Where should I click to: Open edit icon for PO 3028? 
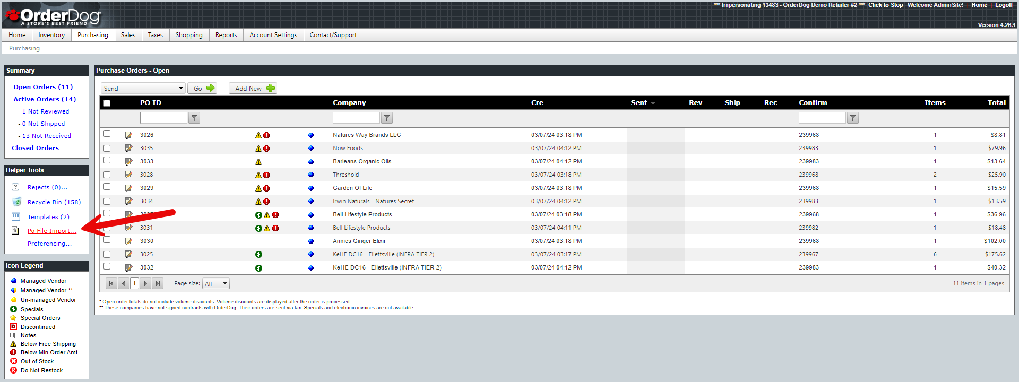(128, 175)
